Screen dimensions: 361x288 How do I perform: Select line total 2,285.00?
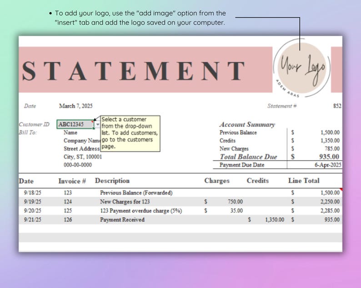(x=330, y=210)
